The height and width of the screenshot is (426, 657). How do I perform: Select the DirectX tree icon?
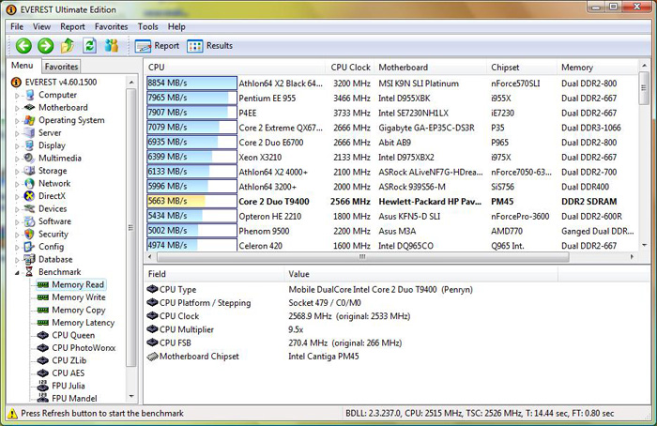pyautogui.click(x=30, y=196)
